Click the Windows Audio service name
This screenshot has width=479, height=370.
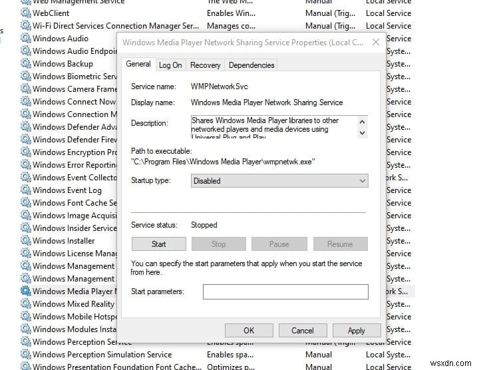pyautogui.click(x=61, y=39)
